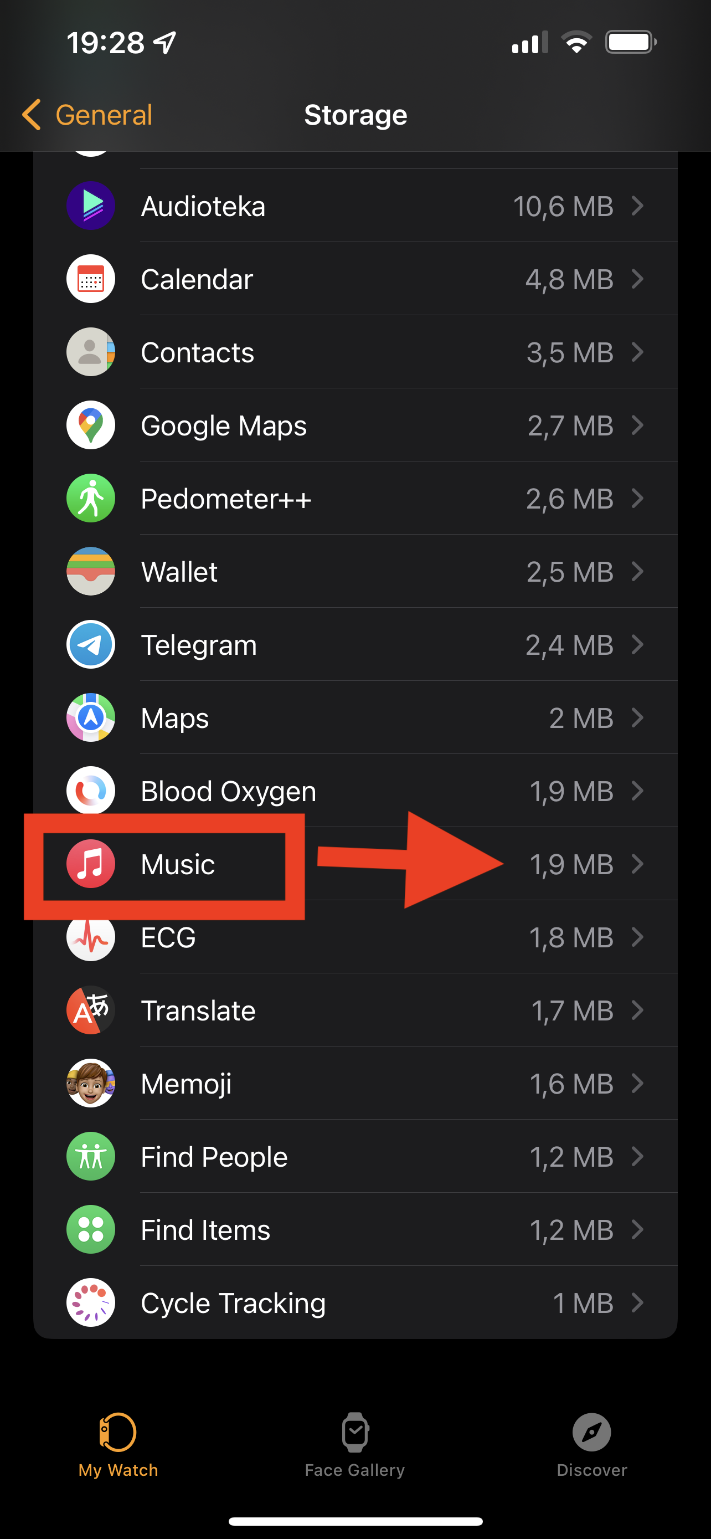Select the My Watch tab
711x1539 pixels.
[x=118, y=1445]
